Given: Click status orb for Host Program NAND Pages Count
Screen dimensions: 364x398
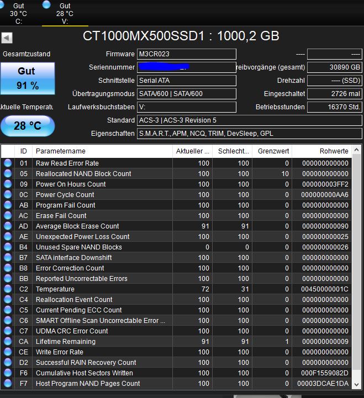Looking at the screenshot, I should coord(8,383).
